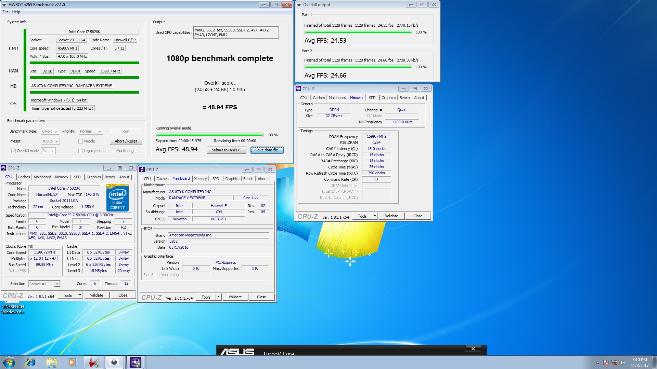Switch to ASUS TurboV Core taskbar icon
Viewport: 657px width, 369px height.
click(94, 362)
